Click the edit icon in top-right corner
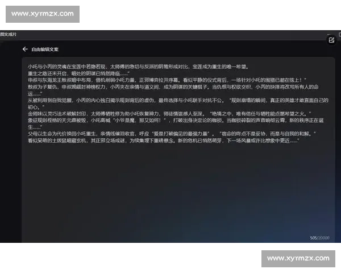 coord(331,40)
